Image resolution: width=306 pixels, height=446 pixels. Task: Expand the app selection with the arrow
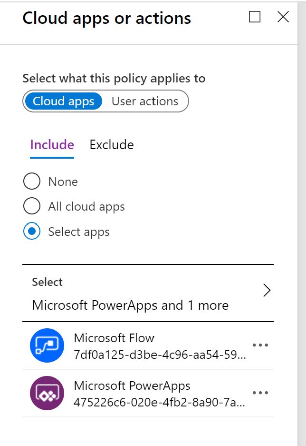pyautogui.click(x=267, y=290)
